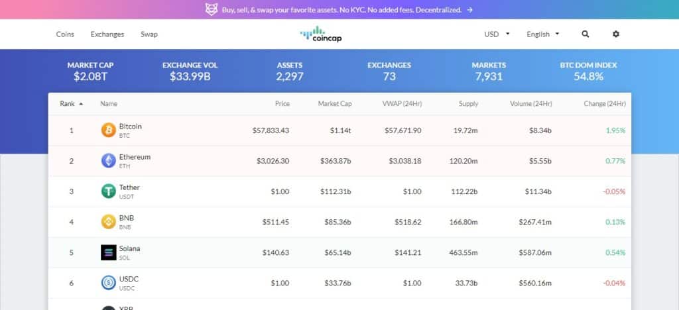Click BNB supply 166.80m

[463, 222]
